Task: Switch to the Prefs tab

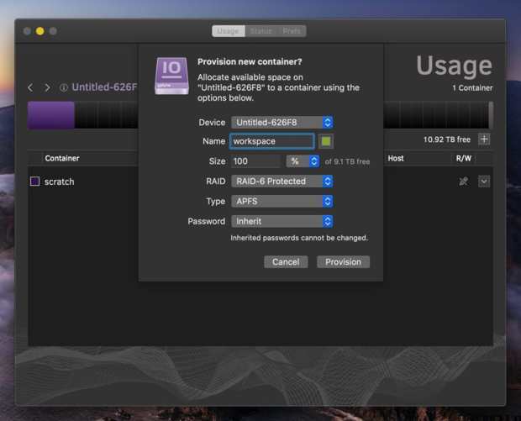Action: coord(292,31)
